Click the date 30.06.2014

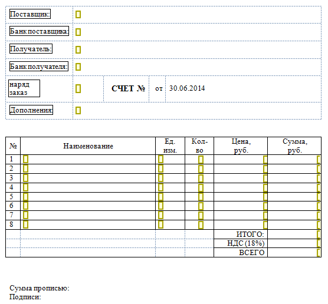[187, 88]
